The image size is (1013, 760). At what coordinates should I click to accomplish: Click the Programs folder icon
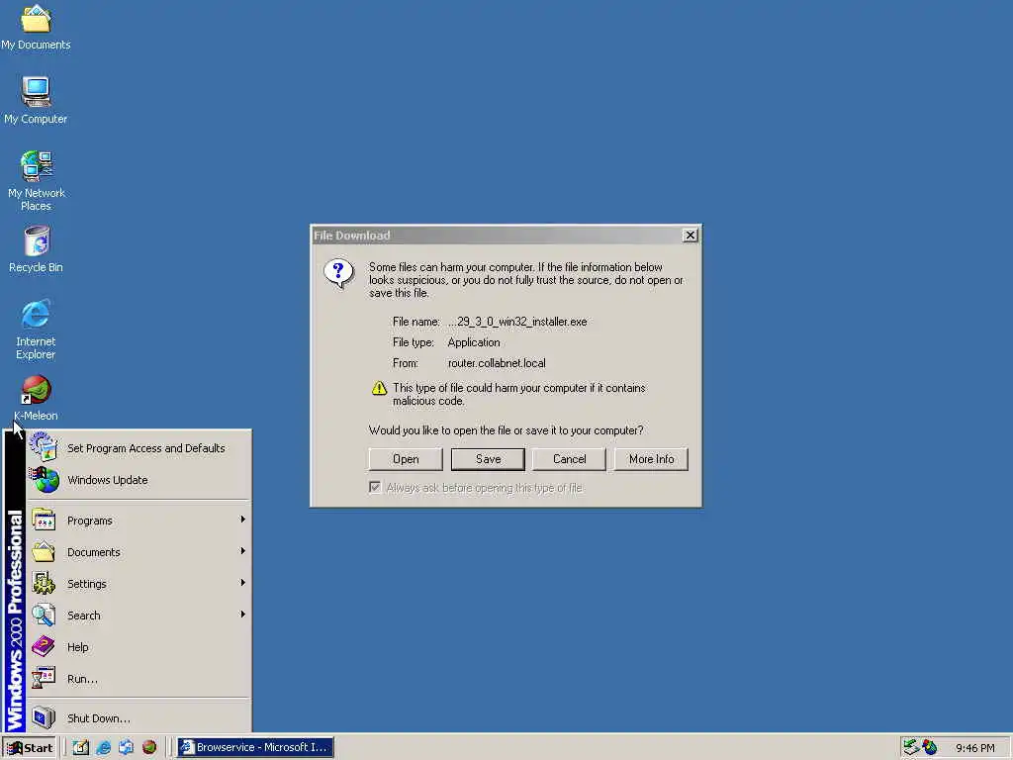pos(44,520)
